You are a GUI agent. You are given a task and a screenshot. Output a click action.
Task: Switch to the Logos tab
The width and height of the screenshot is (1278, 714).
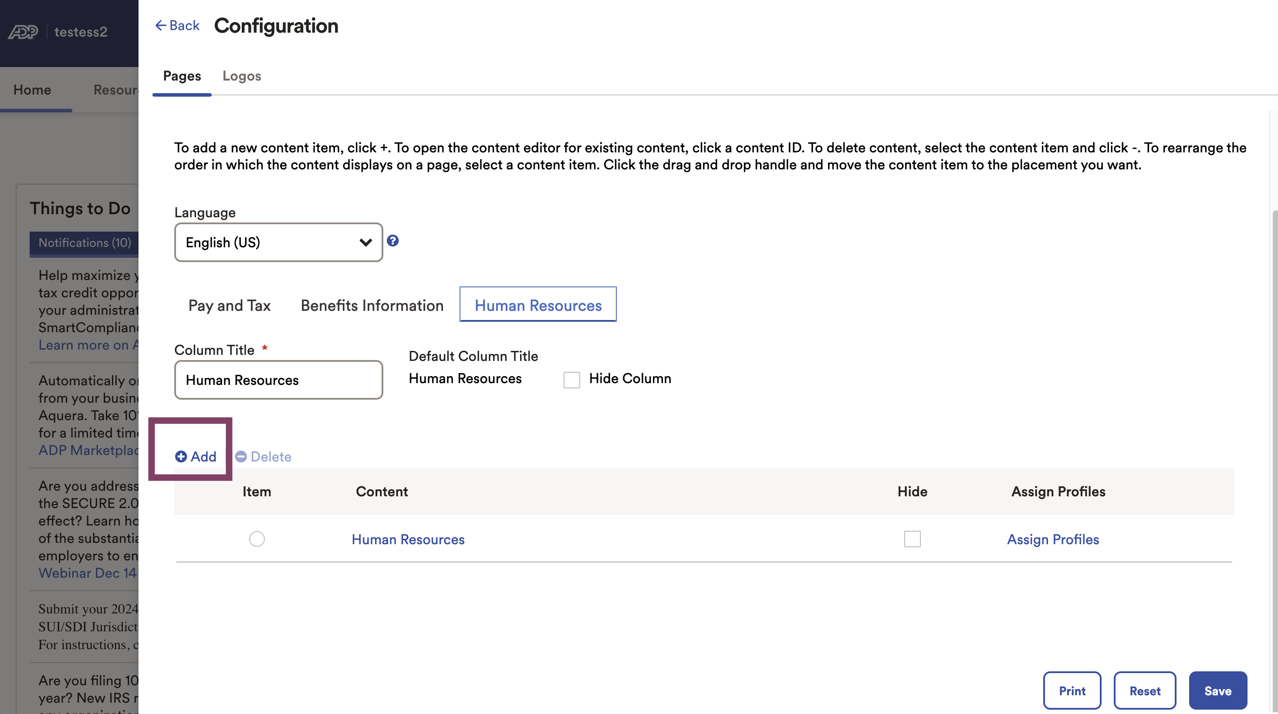[242, 76]
